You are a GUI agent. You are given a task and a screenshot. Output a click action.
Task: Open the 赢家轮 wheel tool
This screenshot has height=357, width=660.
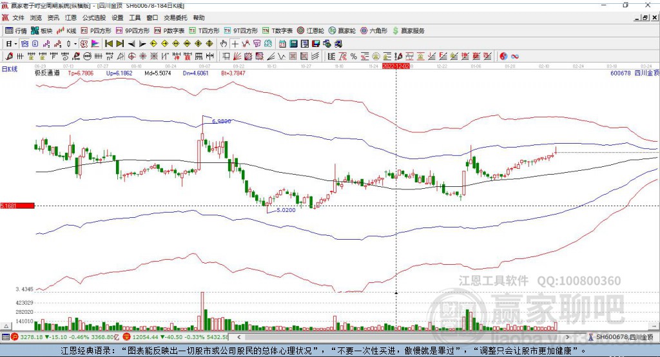[342, 31]
